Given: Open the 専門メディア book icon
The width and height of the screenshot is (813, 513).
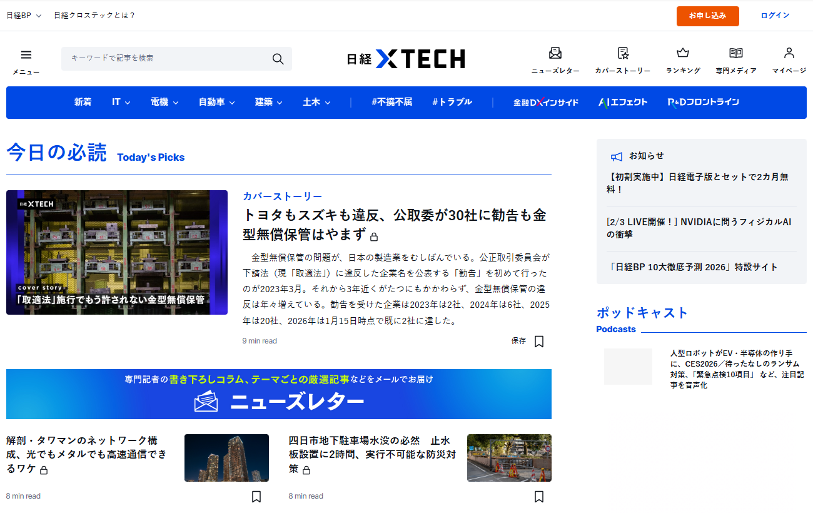Looking at the screenshot, I should click(735, 54).
